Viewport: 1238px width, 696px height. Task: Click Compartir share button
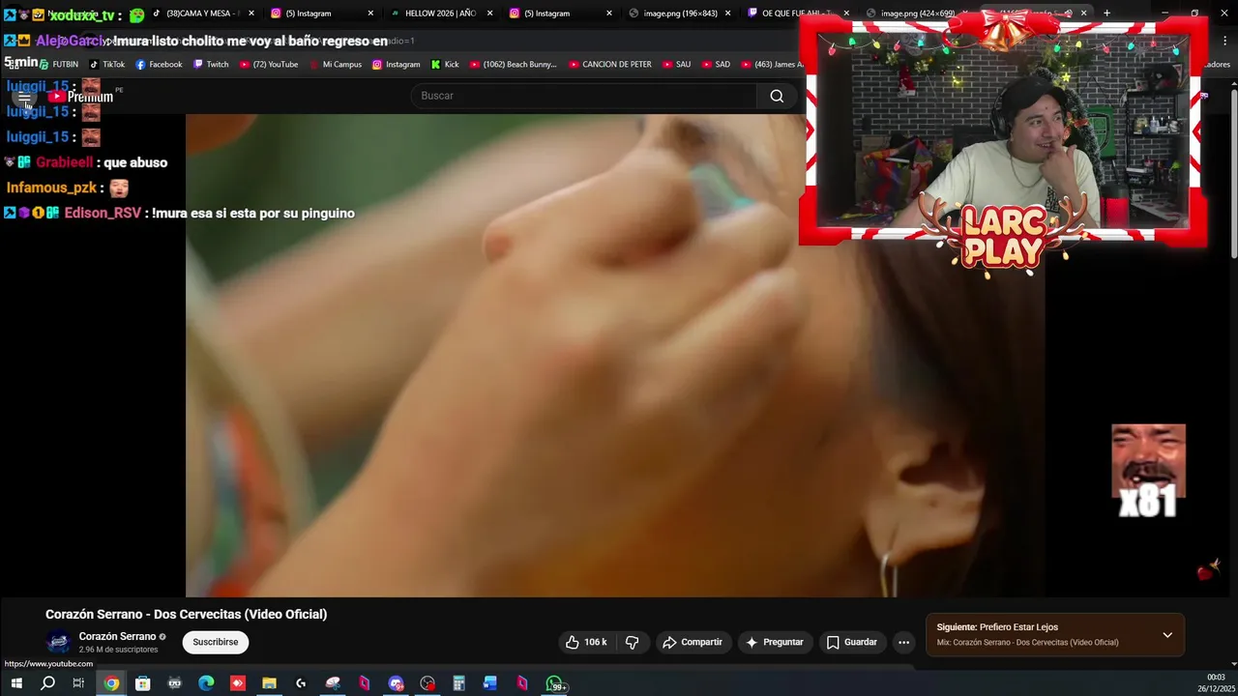pos(693,642)
